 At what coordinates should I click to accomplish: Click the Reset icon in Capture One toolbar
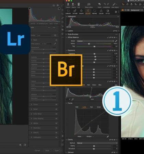click(x=99, y=4)
